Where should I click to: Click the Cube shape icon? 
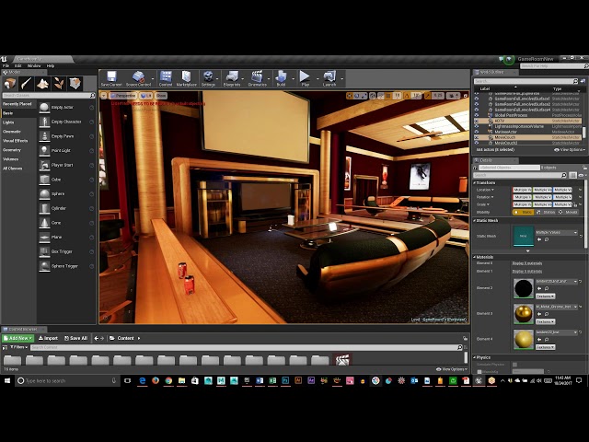pyautogui.click(x=44, y=180)
